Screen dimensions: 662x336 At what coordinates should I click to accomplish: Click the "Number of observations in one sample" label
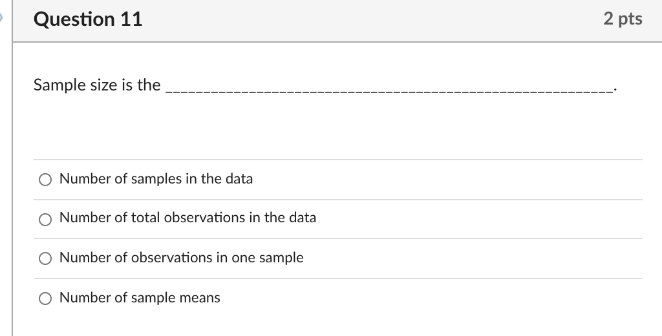coord(181,258)
